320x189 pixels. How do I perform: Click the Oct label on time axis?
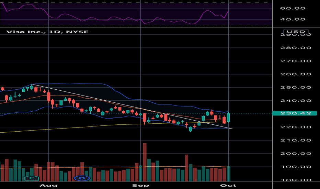tap(228, 185)
